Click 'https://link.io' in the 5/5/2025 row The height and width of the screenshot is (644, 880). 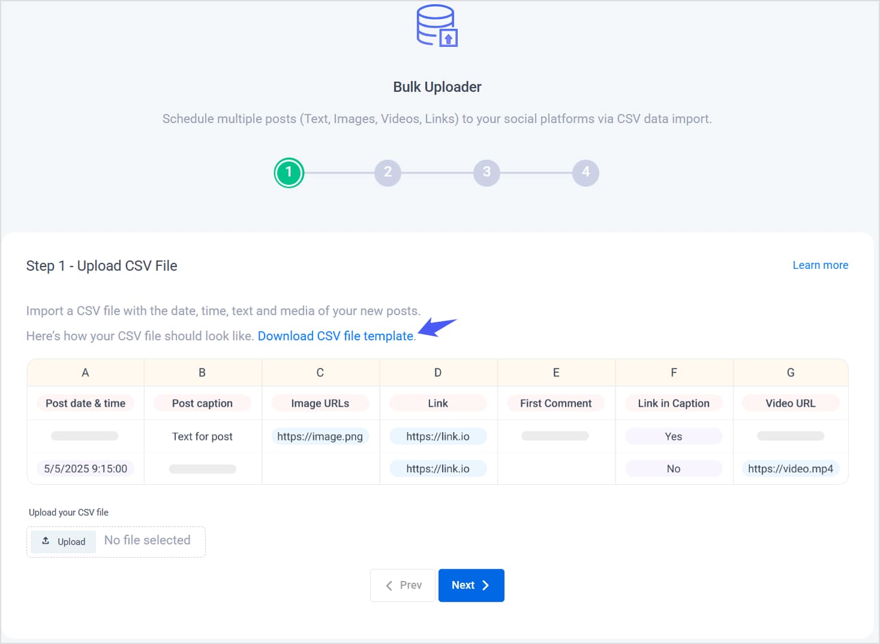tap(438, 469)
